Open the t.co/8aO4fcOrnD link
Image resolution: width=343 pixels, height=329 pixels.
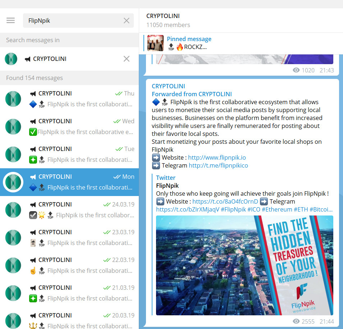225,201
